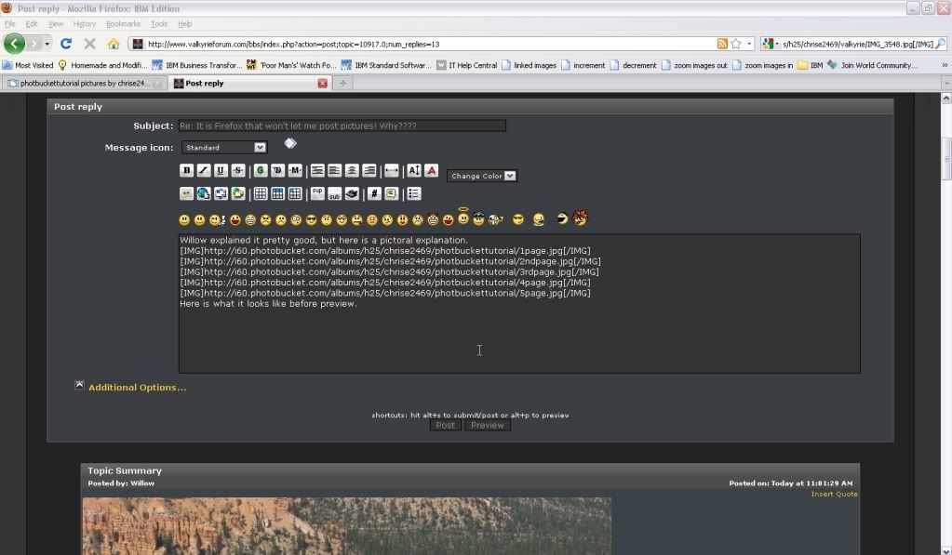
Task: Subscribe via the RSS feed icon
Action: (x=722, y=44)
